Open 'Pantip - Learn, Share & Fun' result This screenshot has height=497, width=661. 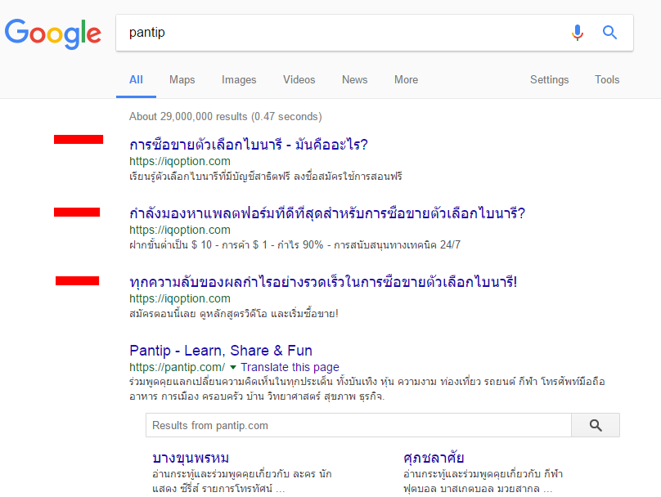tap(221, 351)
